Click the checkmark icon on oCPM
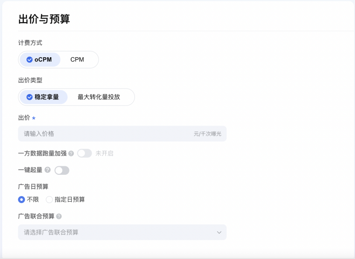The height and width of the screenshot is (259, 355). pos(29,60)
